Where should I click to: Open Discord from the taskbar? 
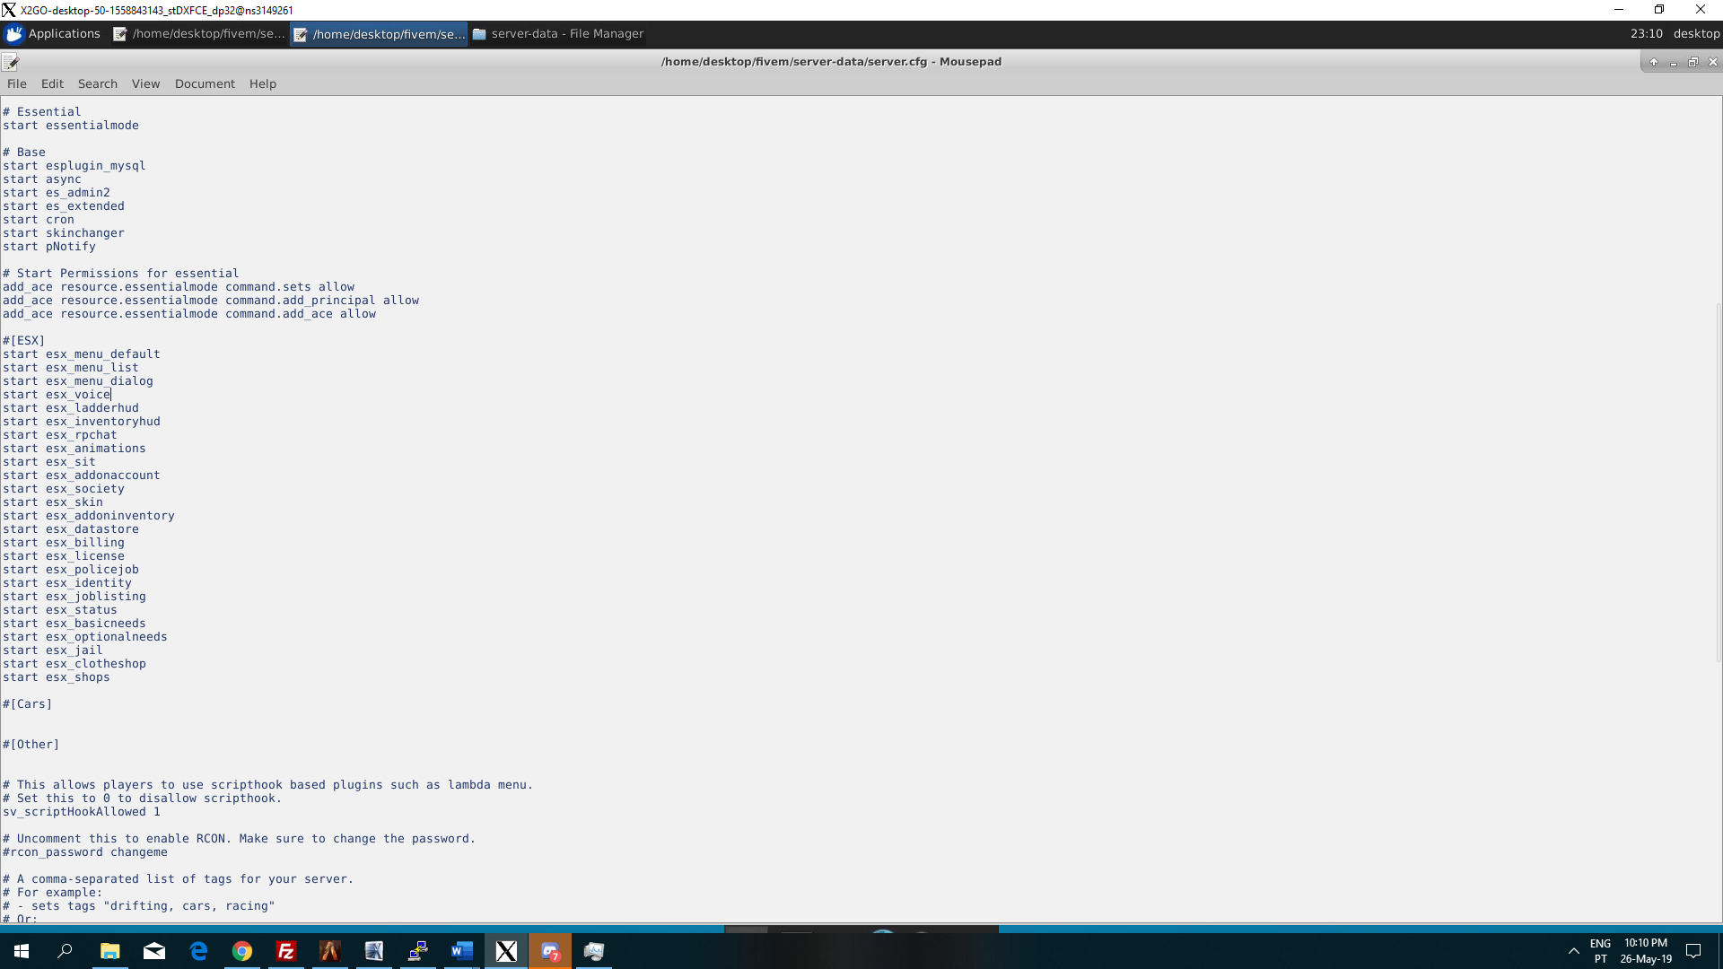(550, 951)
